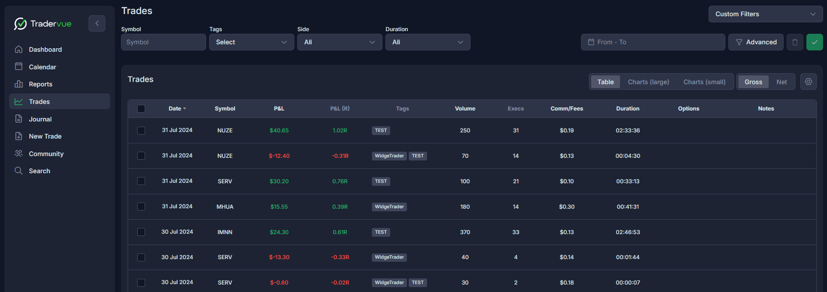Image resolution: width=827 pixels, height=292 pixels.
Task: Click the MHUA symbol cell
Action: pos(225,207)
